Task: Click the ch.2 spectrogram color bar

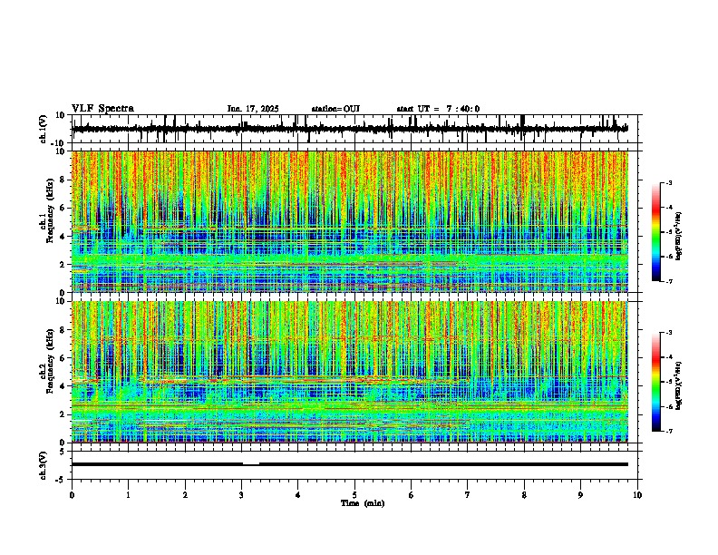Action: tap(655, 382)
